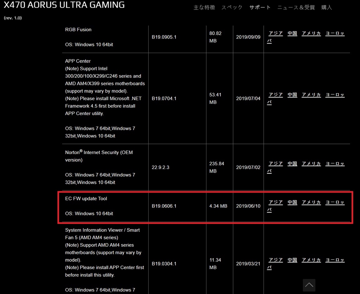Download System Information Viewer from ヨーロッパ
This screenshot has height=294, width=360.
tap(335, 260)
